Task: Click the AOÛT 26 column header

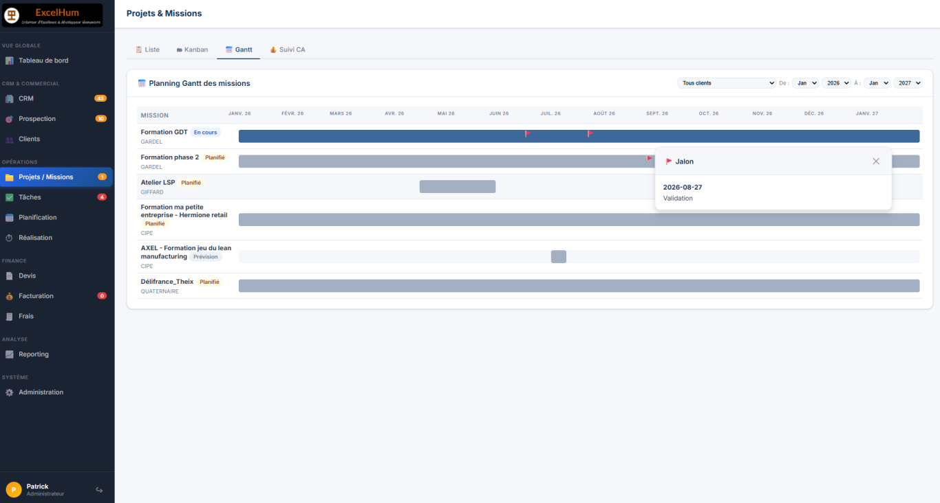Action: pyautogui.click(x=604, y=113)
